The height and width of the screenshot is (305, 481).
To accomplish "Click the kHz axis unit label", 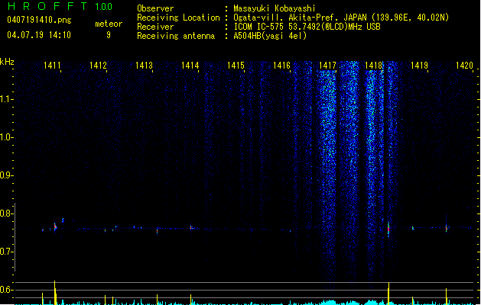I will click(x=7, y=62).
